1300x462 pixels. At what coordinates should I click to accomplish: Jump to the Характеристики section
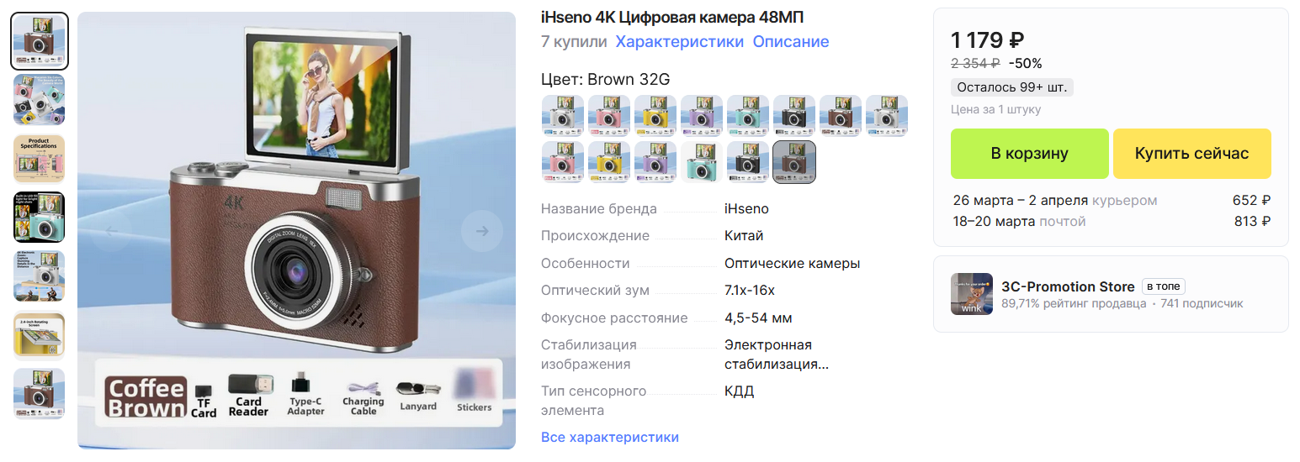680,42
